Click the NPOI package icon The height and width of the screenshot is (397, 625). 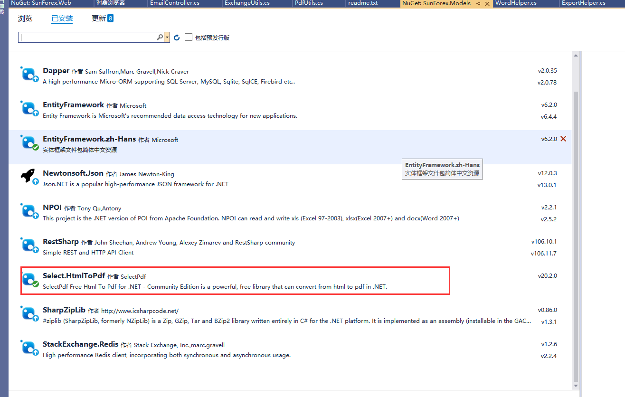[29, 211]
